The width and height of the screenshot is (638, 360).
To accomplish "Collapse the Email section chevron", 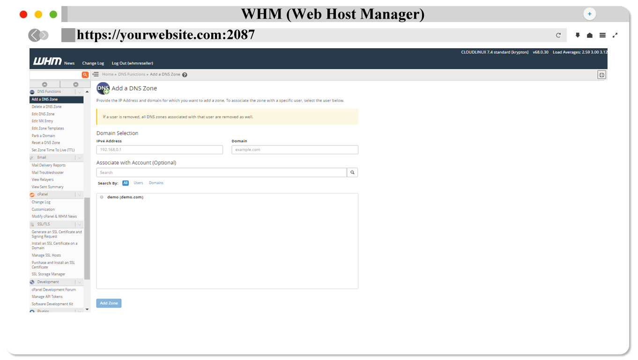I will point(79,158).
